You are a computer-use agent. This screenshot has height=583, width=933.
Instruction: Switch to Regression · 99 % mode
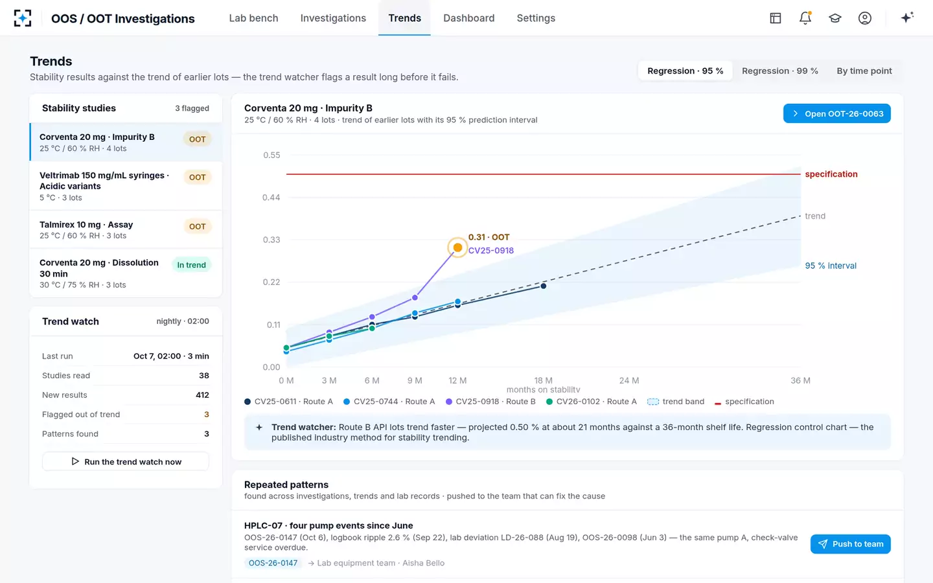780,71
